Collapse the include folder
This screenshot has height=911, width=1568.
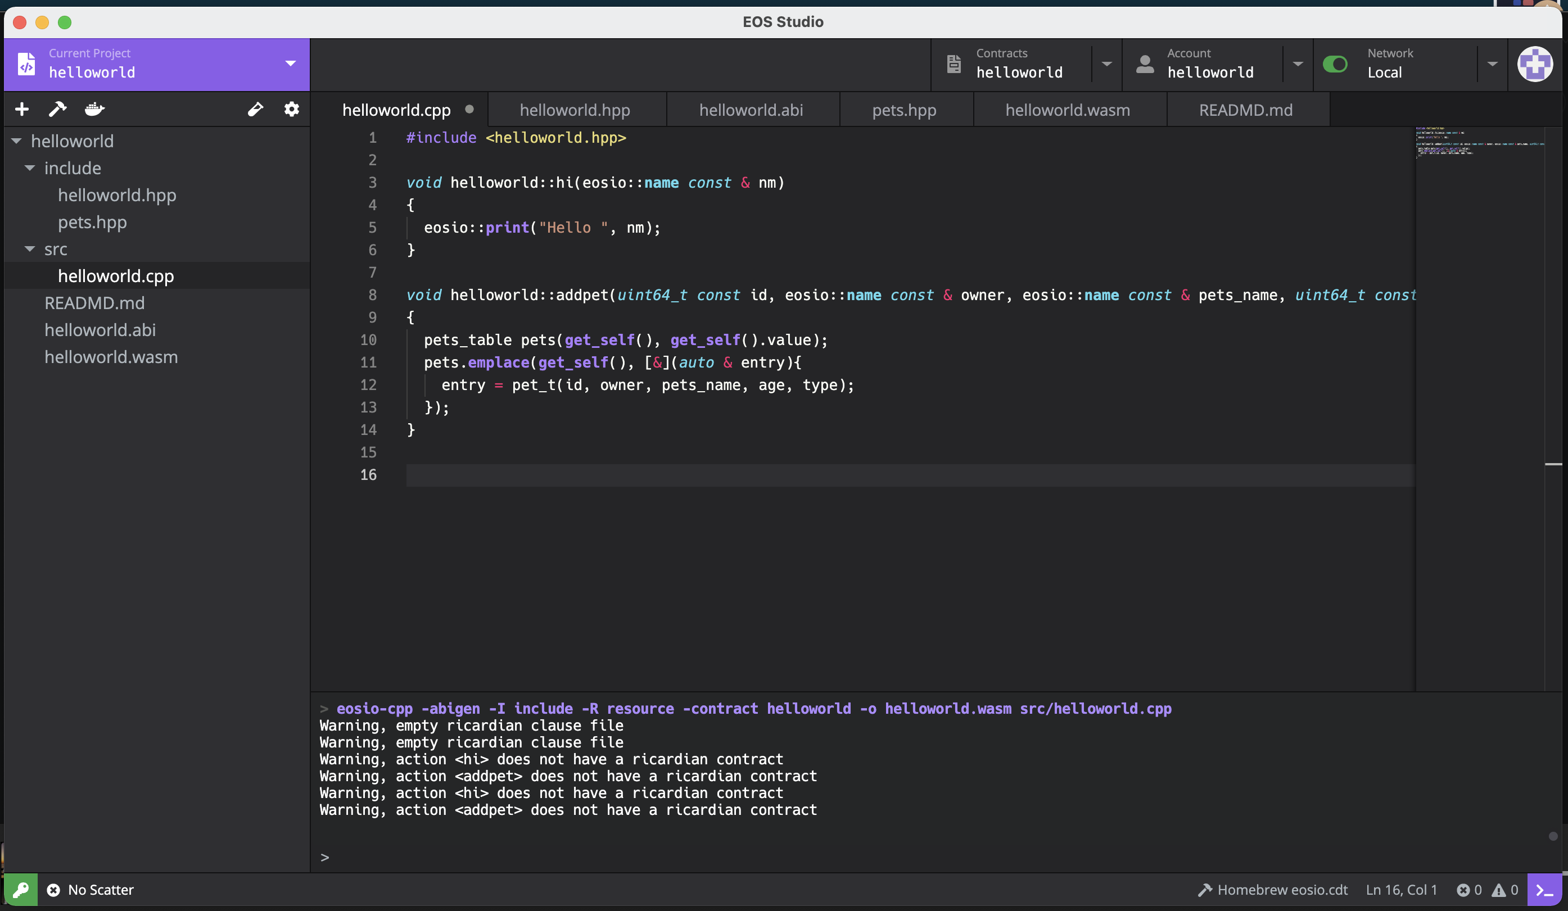[x=30, y=168]
